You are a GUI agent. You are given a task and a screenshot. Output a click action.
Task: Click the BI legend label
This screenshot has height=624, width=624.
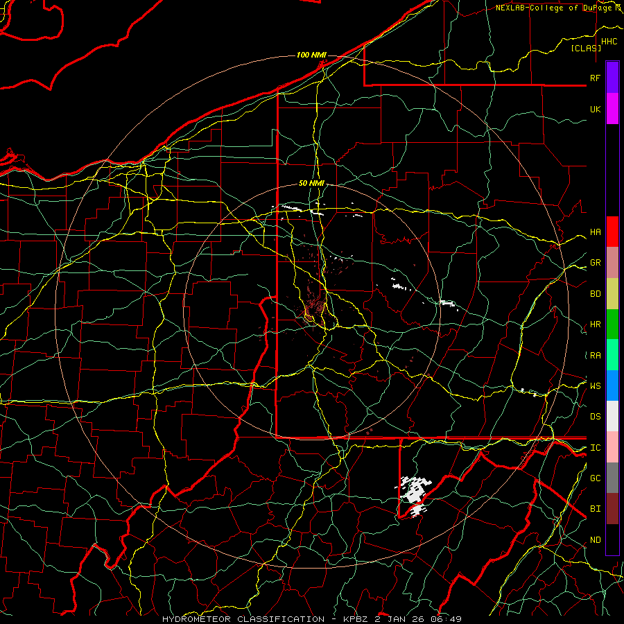click(x=595, y=509)
